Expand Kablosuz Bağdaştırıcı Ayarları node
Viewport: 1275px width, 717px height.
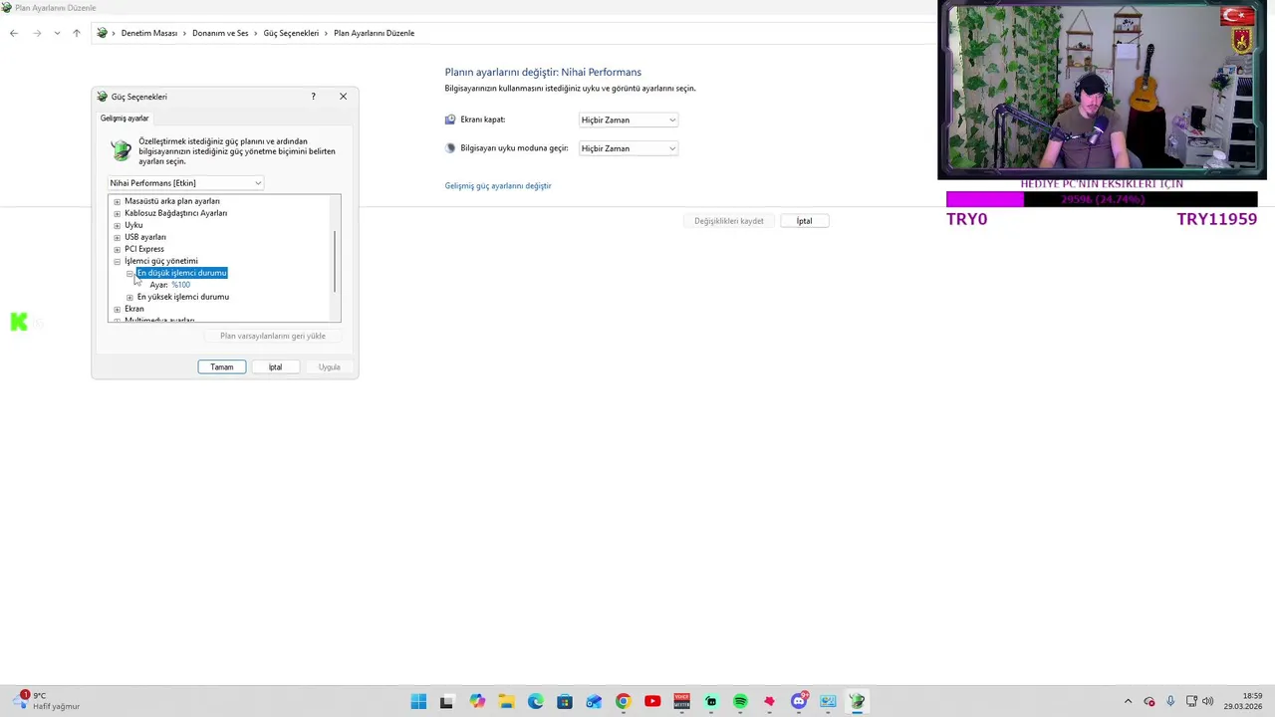[x=117, y=213]
